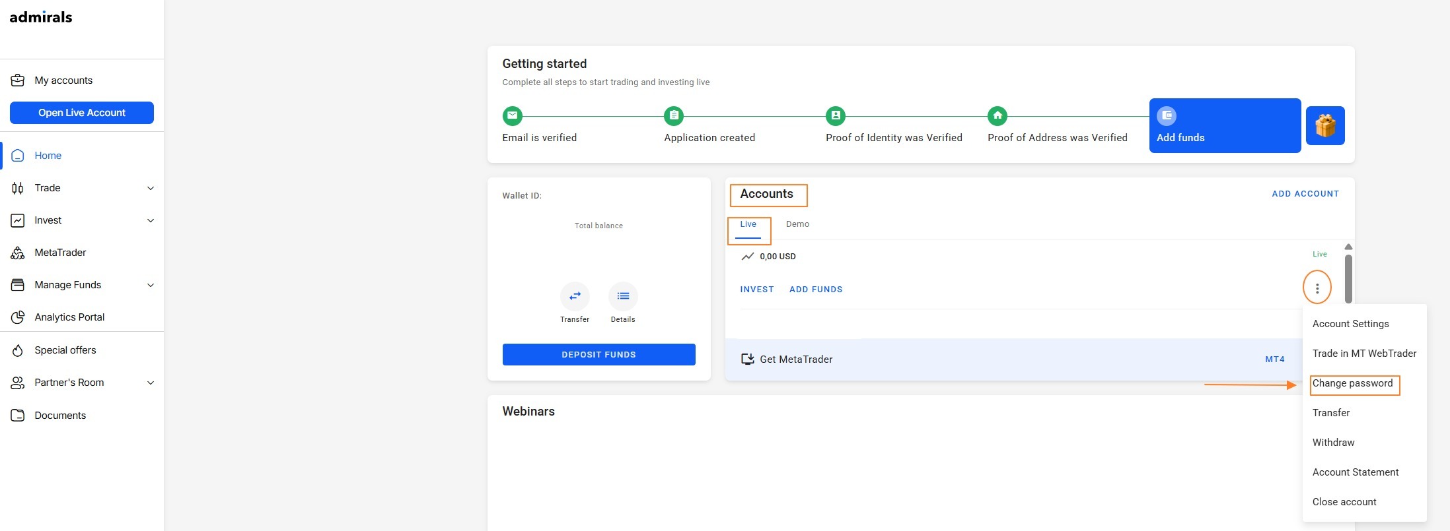The image size is (1450, 531).
Task: Click the accounts list scroll-up arrow
Action: tap(1348, 247)
